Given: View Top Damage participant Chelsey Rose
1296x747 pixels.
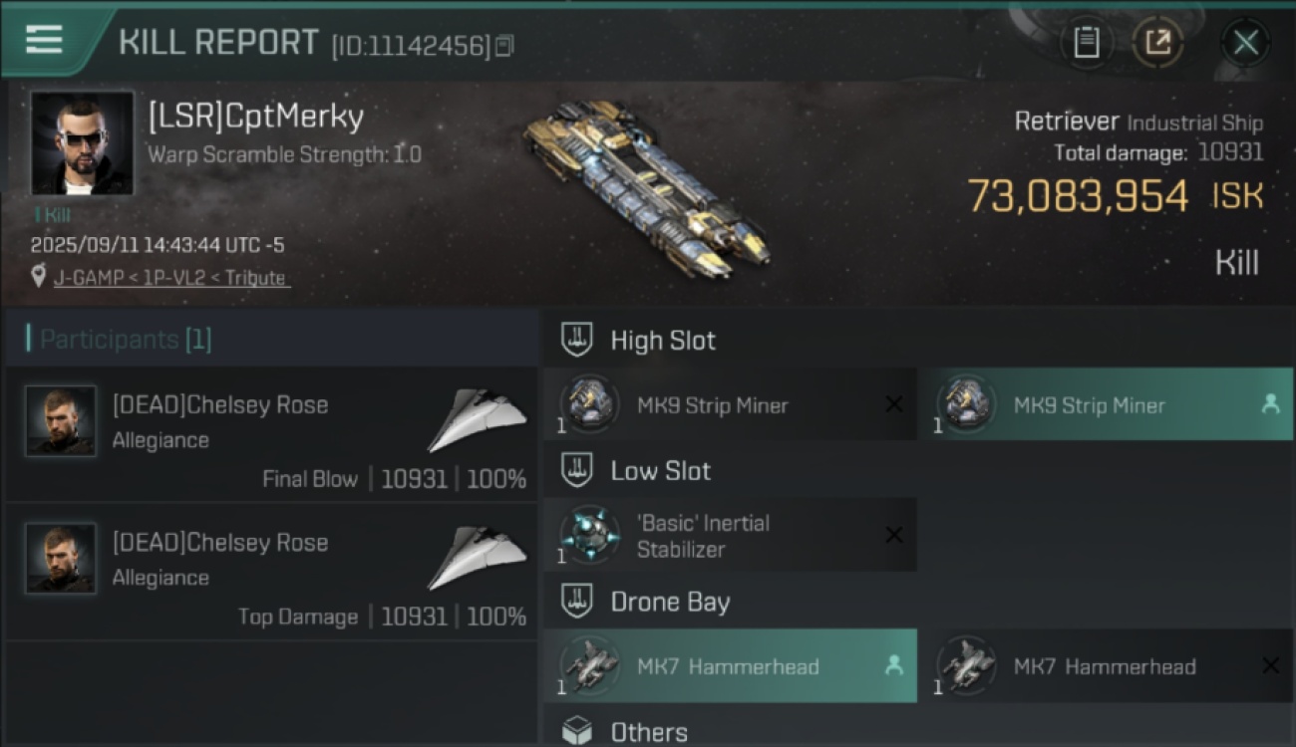Looking at the screenshot, I should [x=219, y=543].
